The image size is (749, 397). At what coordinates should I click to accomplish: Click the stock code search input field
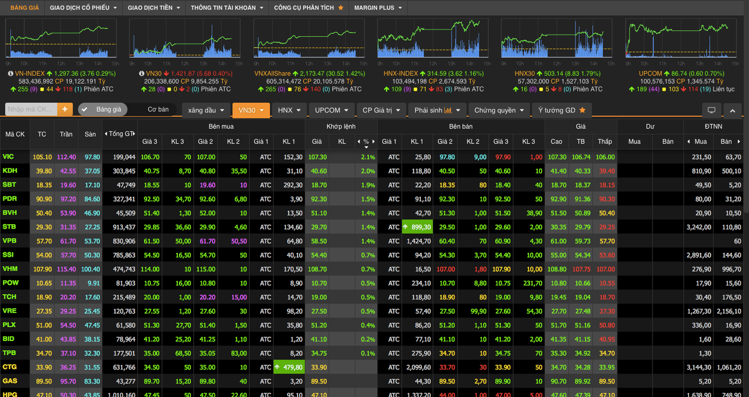click(31, 109)
